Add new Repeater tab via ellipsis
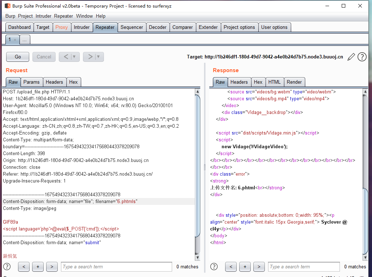Image resolution: width=372 pixels, height=277 pixels. 25,40
